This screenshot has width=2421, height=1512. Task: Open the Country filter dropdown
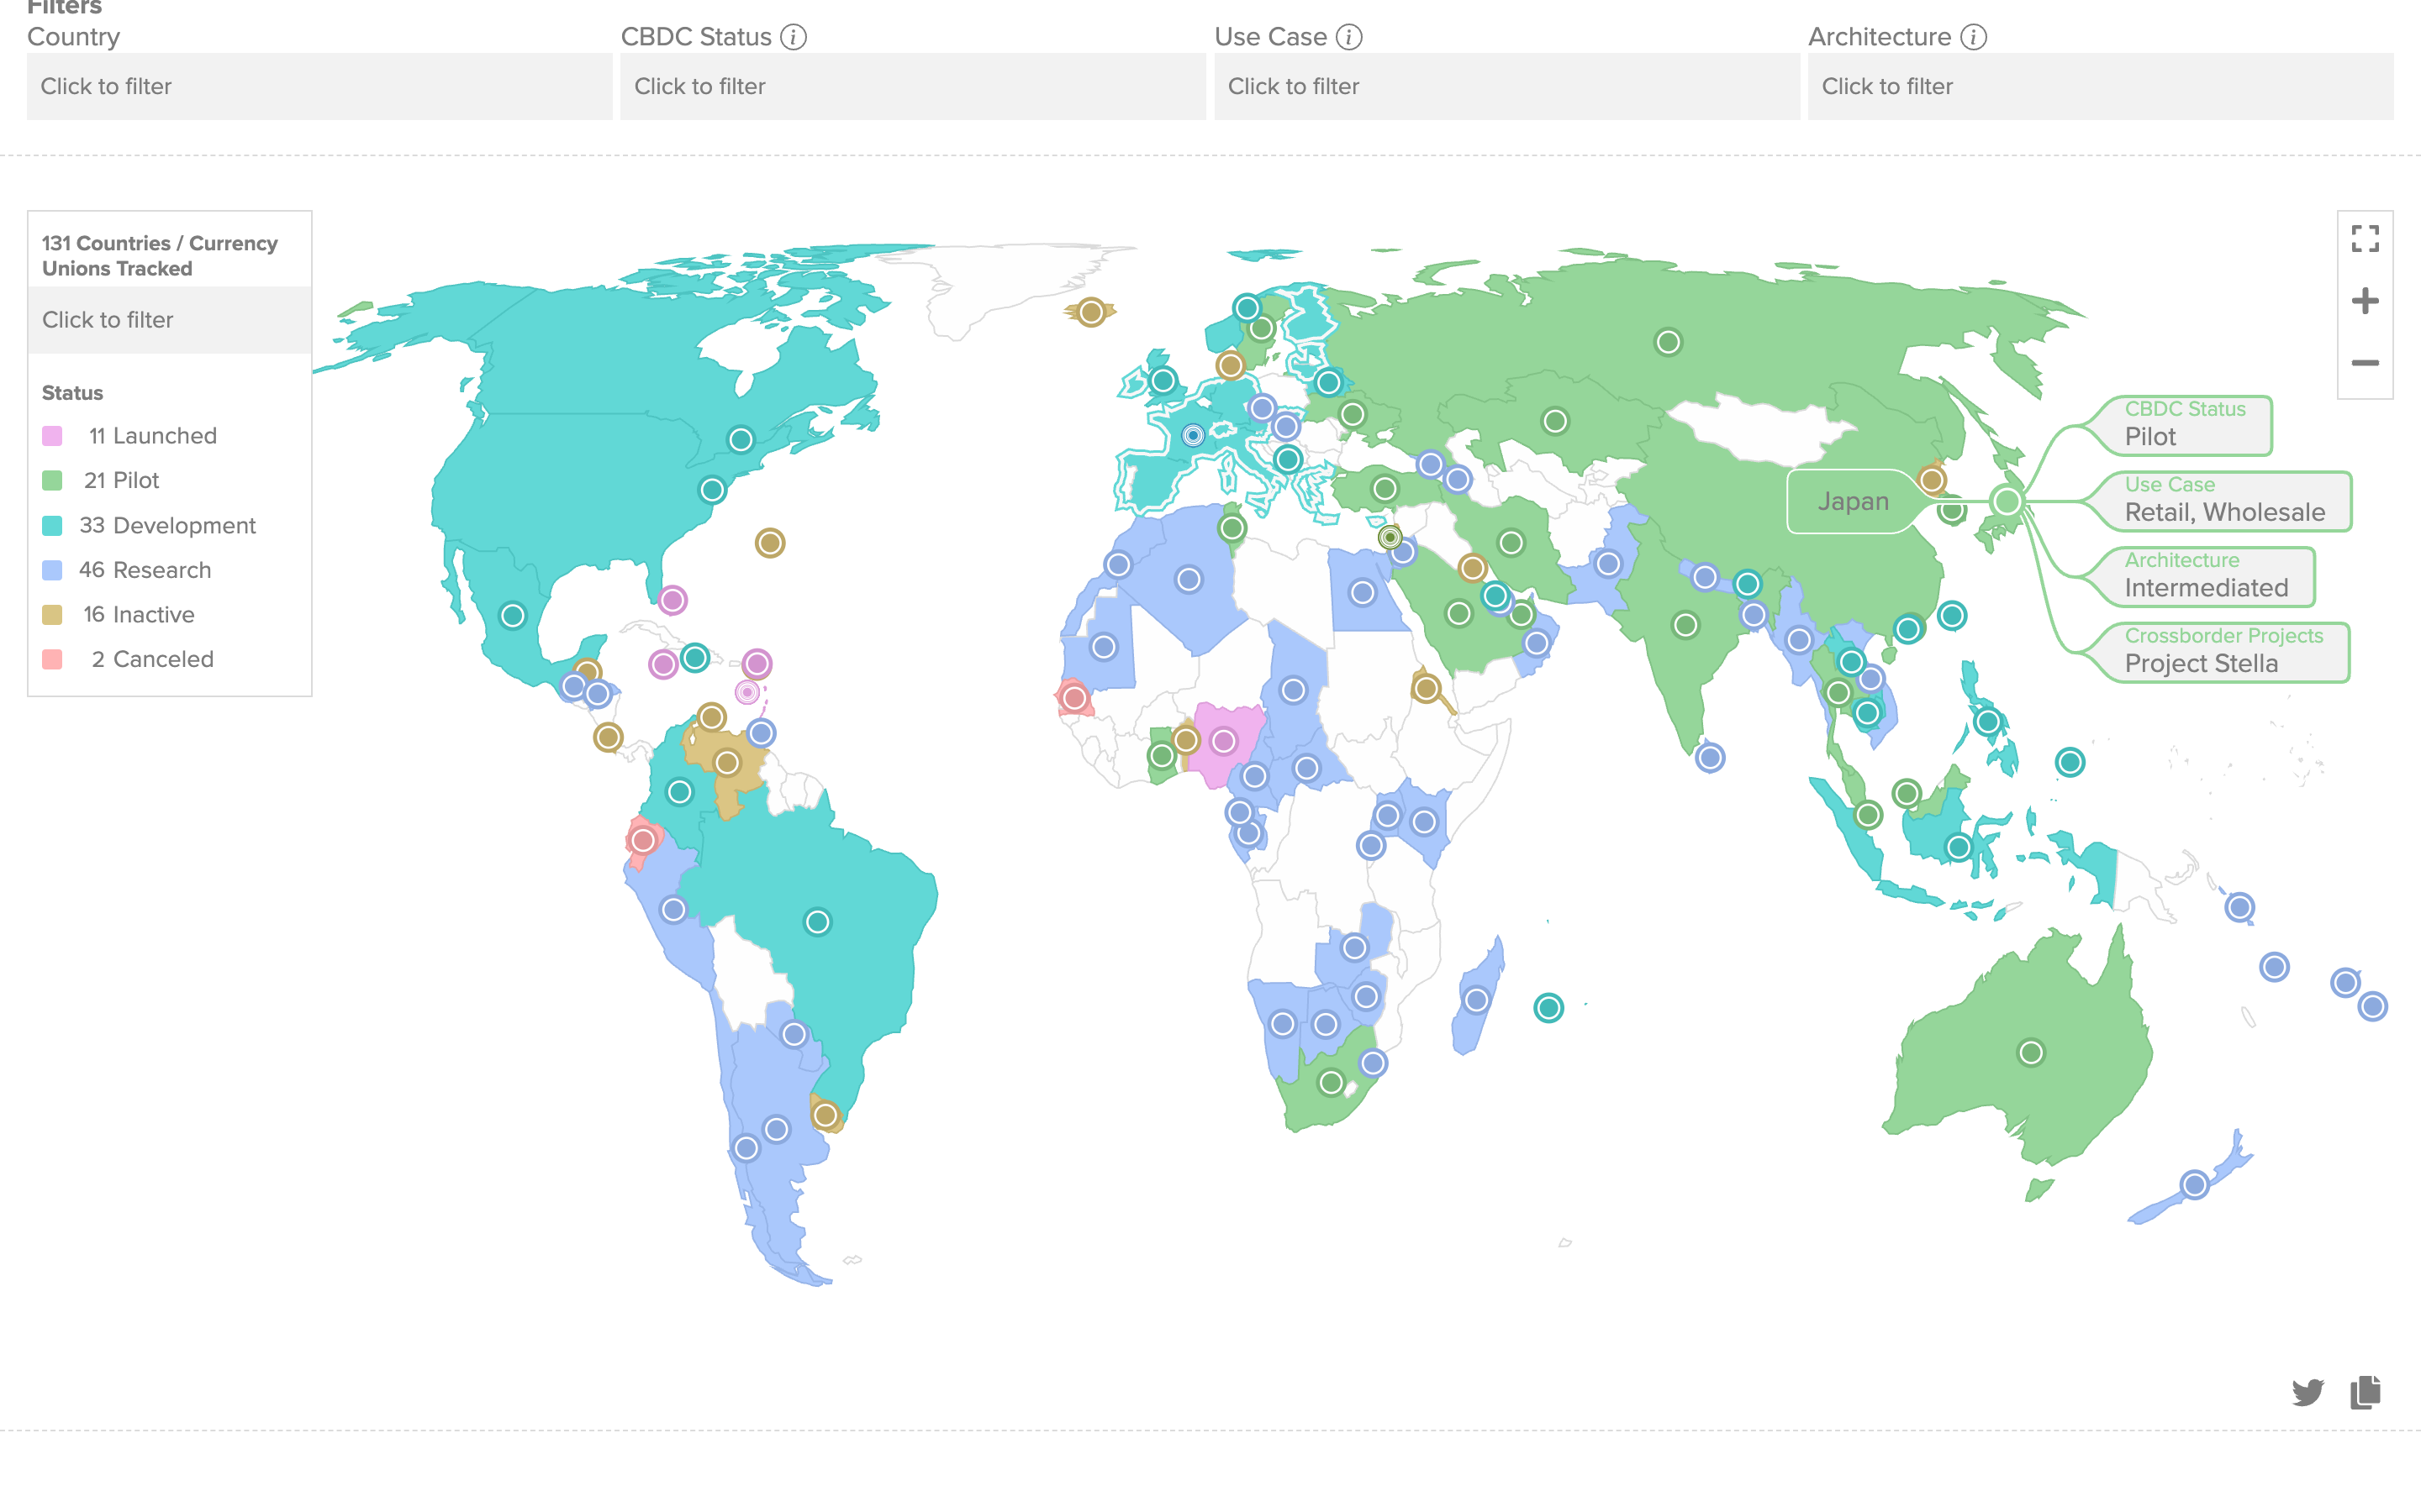tap(319, 87)
